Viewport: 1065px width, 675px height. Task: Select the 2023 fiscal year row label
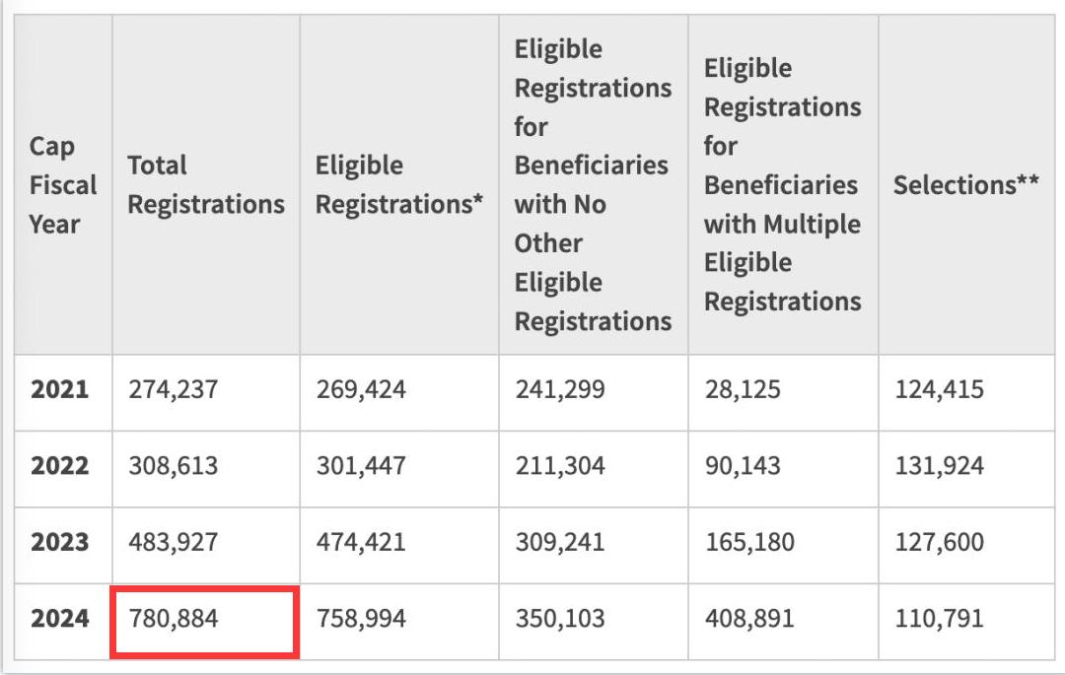60,542
